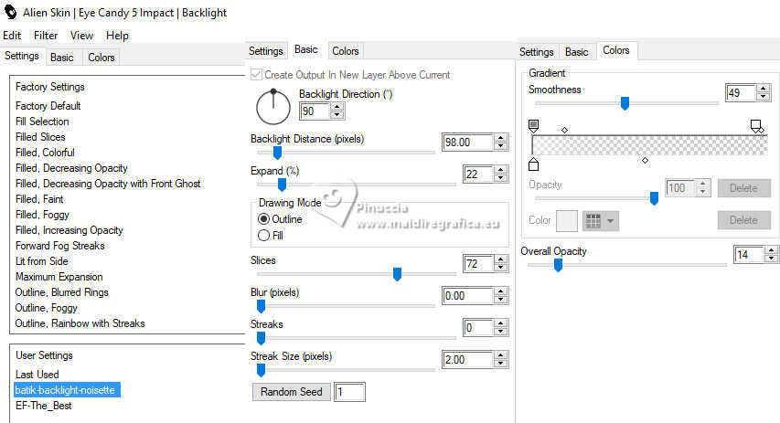The height and width of the screenshot is (423, 780).
Task: Open the color palette grid picker
Action: coord(600,220)
